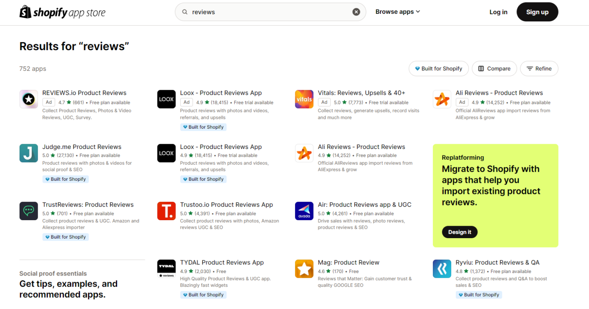589x309 pixels.
Task: Click the Design it button
Action: coord(459,232)
